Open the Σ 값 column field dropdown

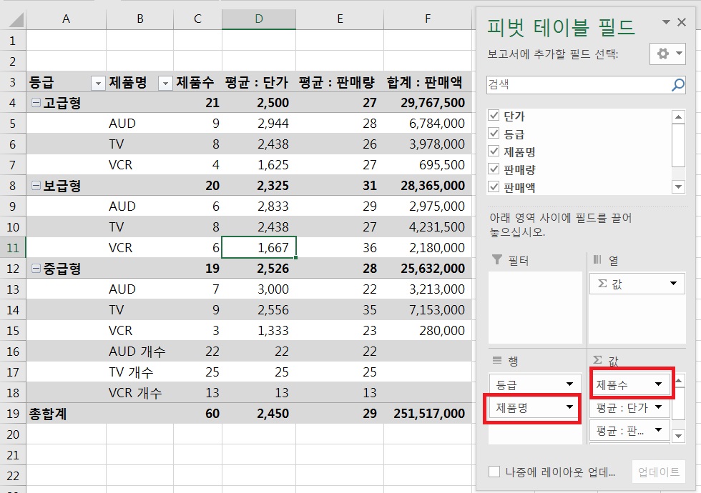(x=673, y=284)
